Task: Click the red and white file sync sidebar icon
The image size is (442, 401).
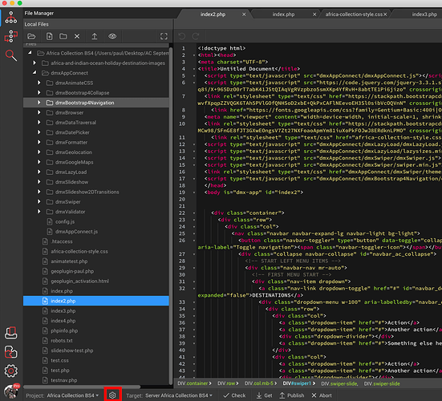Action: point(11,352)
